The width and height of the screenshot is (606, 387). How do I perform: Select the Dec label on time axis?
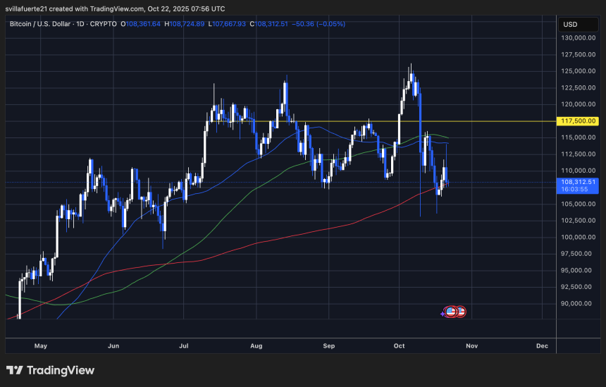(x=542, y=346)
